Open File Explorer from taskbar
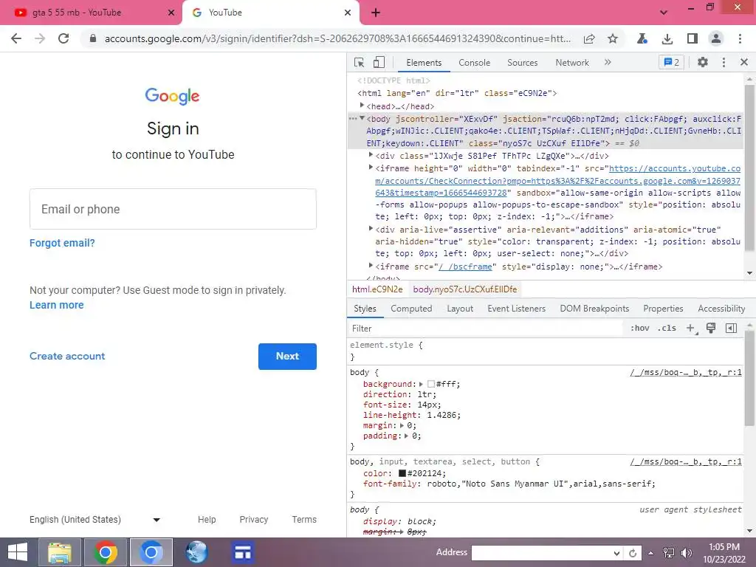 pos(60,552)
